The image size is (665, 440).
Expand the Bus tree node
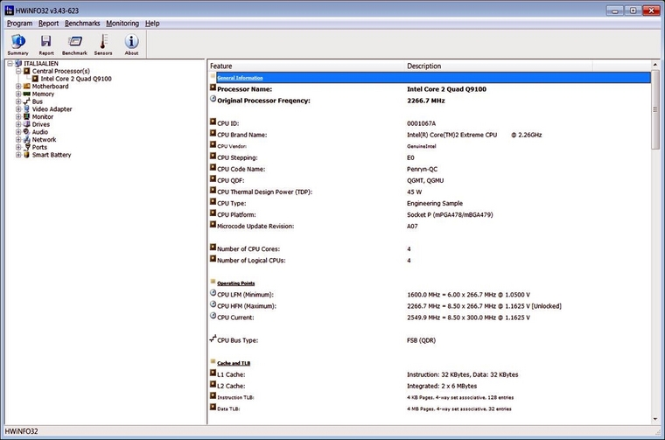pyautogui.click(x=18, y=101)
